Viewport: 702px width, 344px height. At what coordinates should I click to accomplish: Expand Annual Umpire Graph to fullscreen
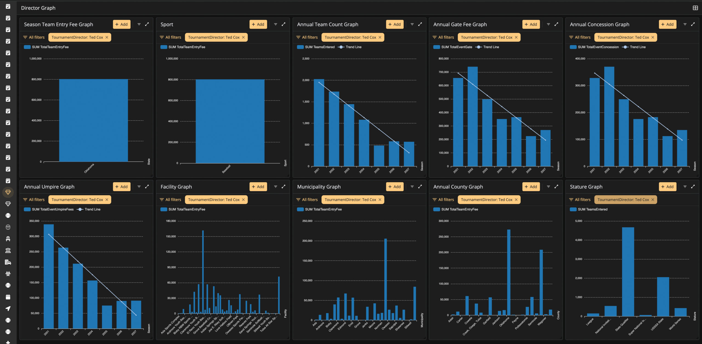pos(147,186)
